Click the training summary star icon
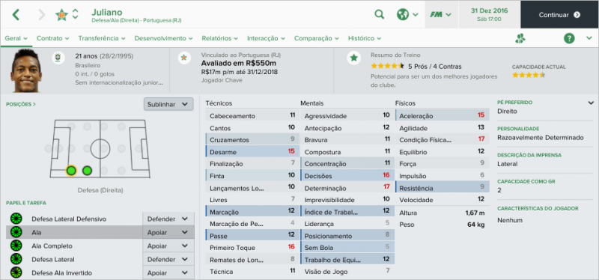 tap(353, 58)
